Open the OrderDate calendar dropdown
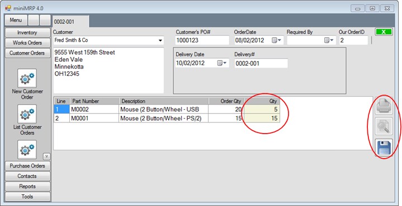This screenshot has height=206, width=402. [x=276, y=40]
